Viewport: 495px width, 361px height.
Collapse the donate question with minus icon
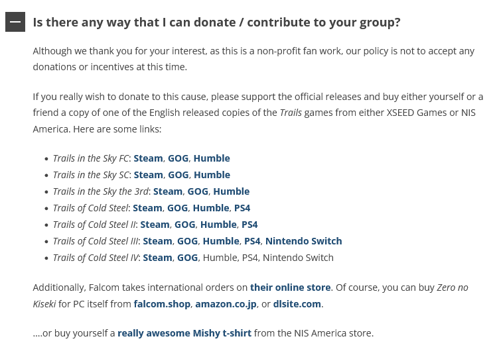click(15, 22)
